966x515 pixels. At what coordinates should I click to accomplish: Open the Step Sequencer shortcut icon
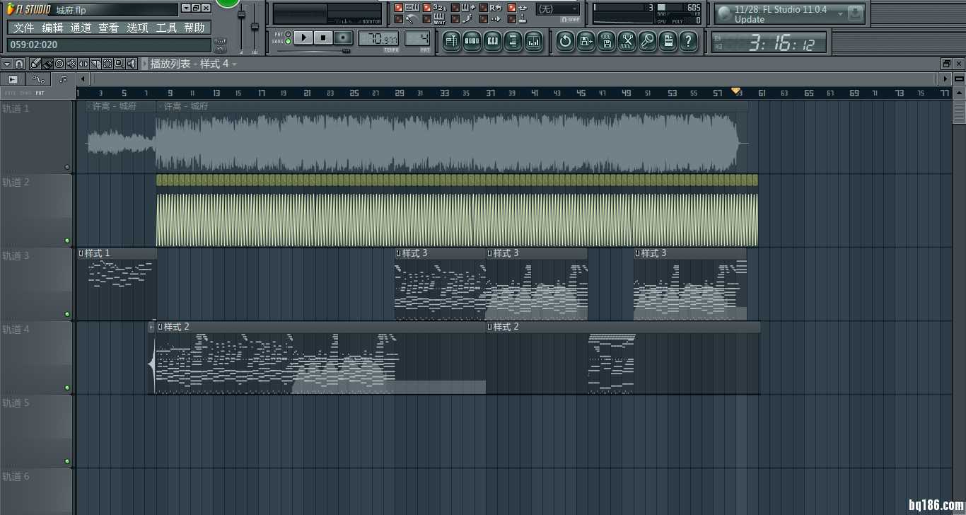(472, 41)
